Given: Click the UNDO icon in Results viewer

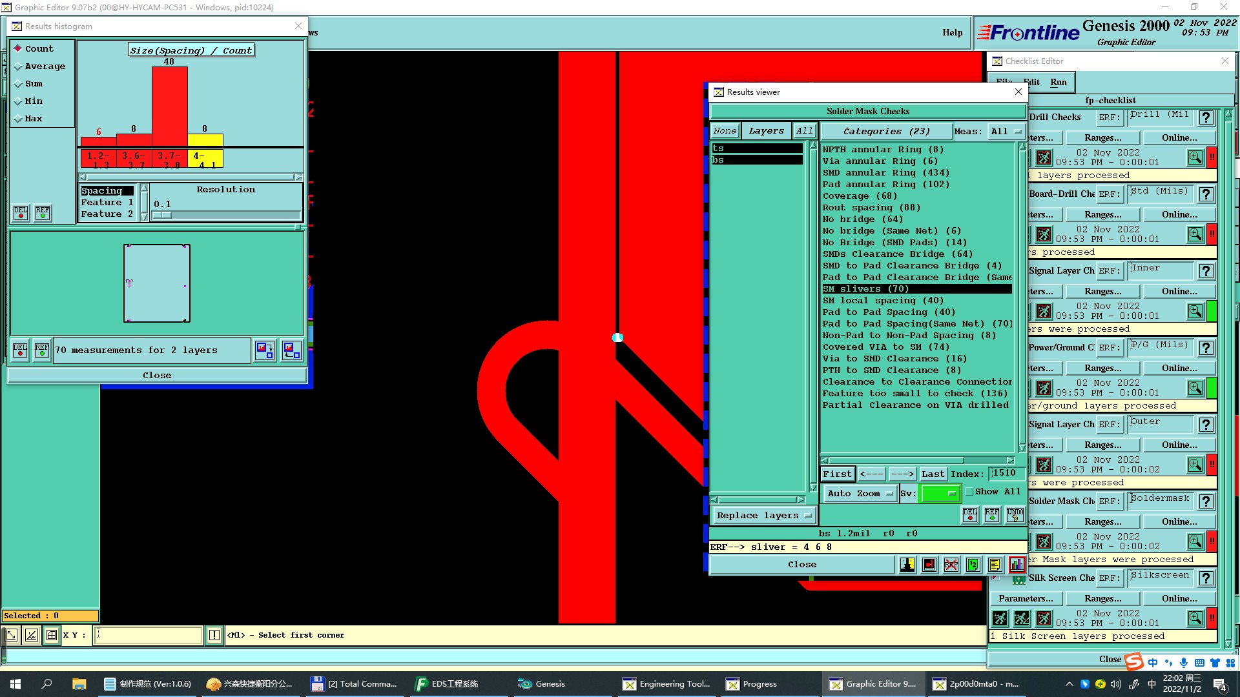Looking at the screenshot, I should [x=1015, y=514].
